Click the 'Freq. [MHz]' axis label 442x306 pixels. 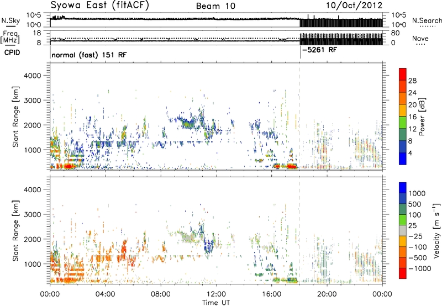click(x=10, y=37)
